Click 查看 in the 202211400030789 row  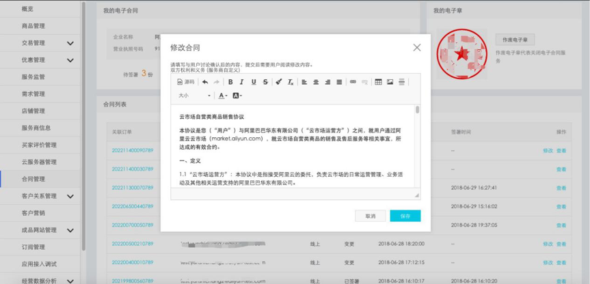(x=561, y=169)
